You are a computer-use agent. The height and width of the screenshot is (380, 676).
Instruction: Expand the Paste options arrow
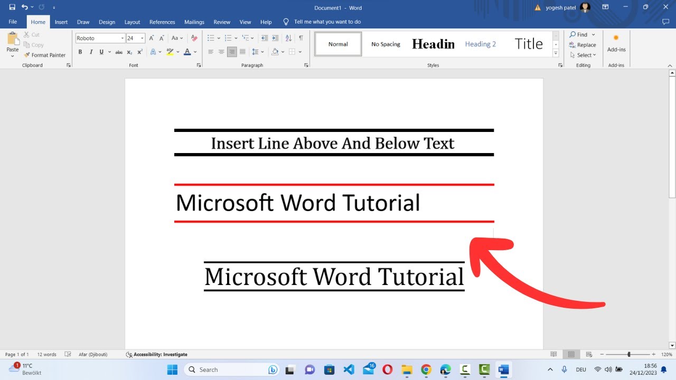tap(13, 55)
